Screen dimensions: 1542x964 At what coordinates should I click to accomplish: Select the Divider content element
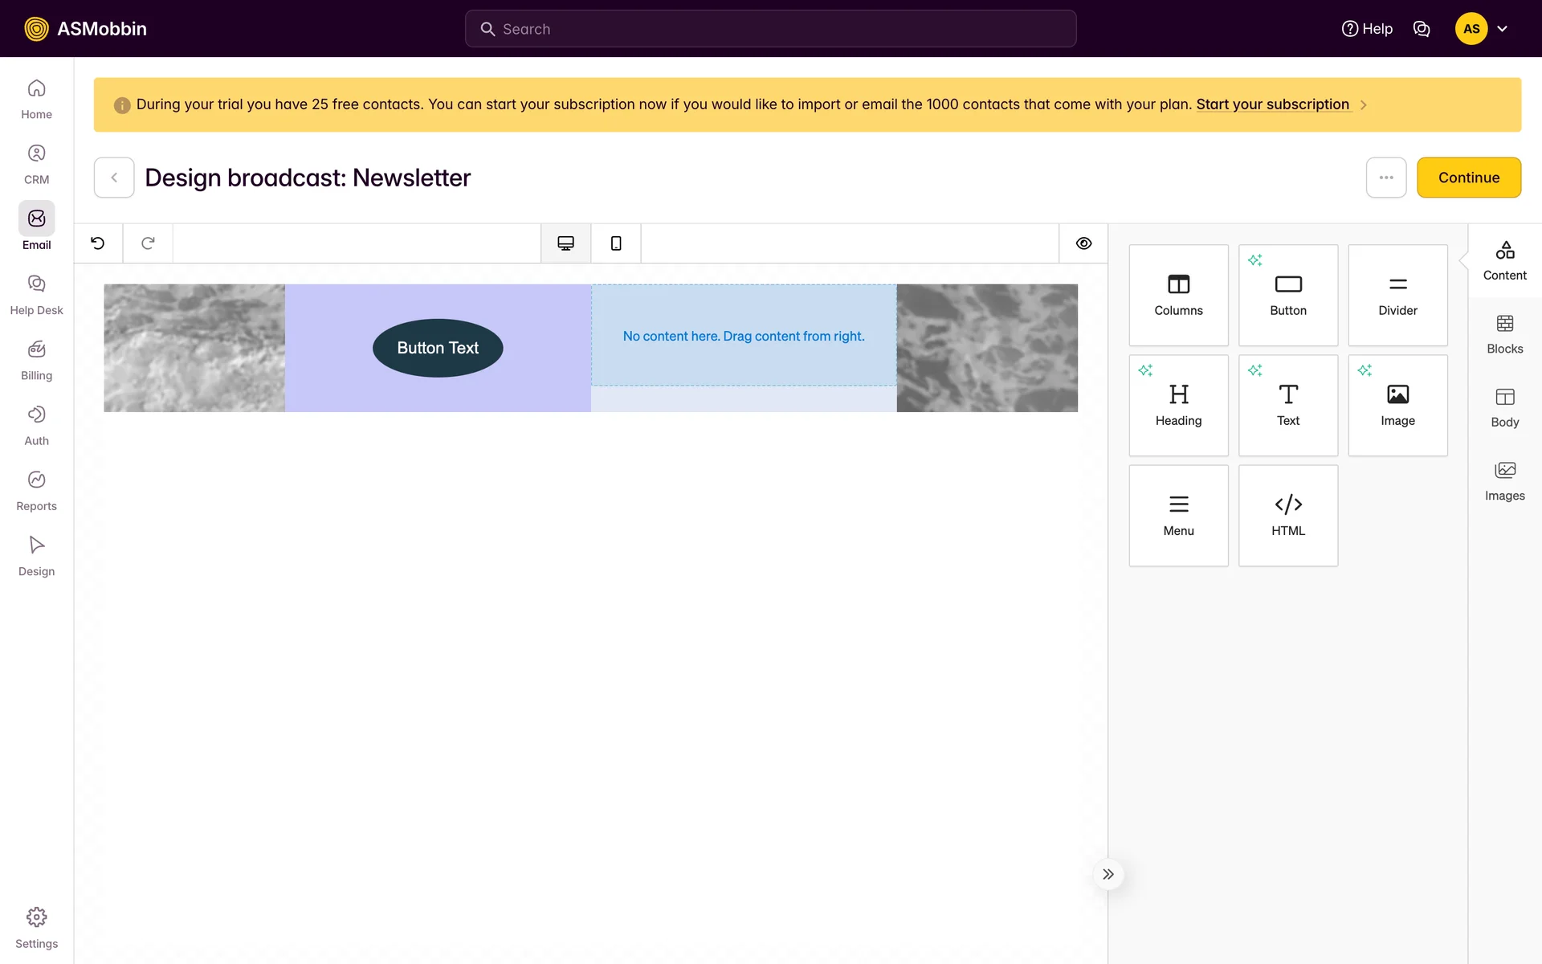pos(1397,295)
